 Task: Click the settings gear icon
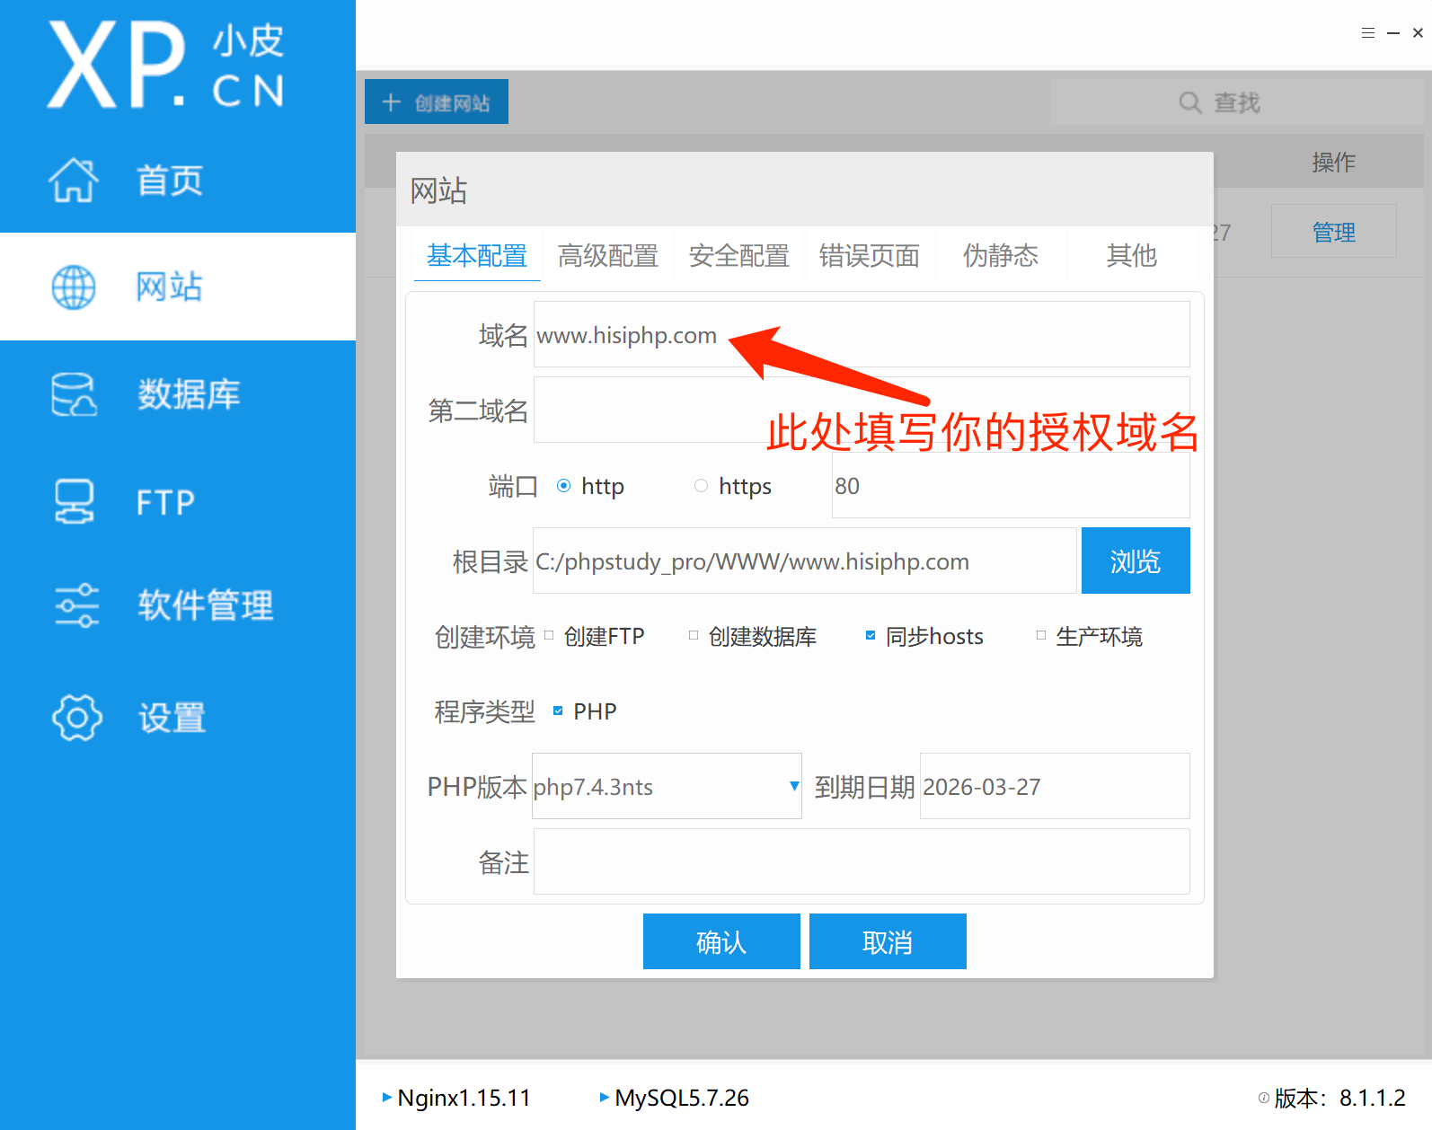[77, 717]
